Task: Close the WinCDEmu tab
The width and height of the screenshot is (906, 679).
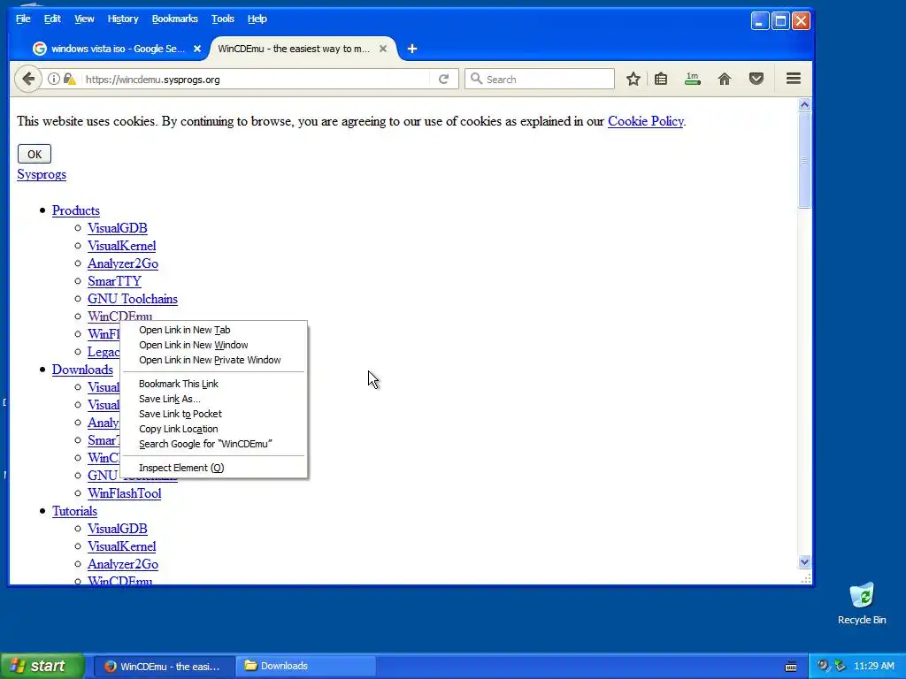Action: [x=382, y=50]
